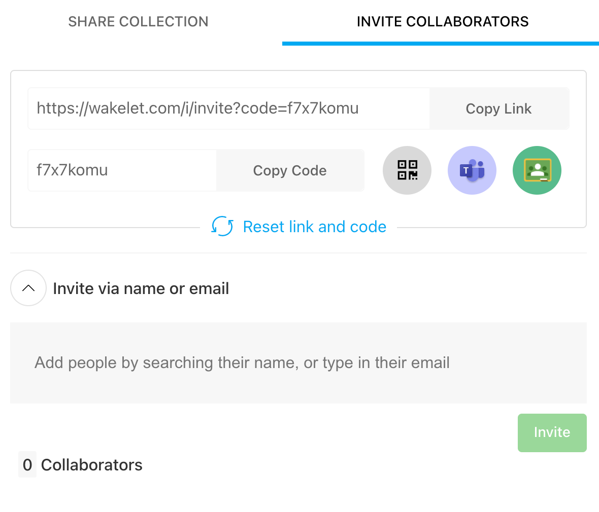Viewport: 599px width, 512px height.
Task: Click the QR glyph inside the gray circle
Action: tap(407, 170)
